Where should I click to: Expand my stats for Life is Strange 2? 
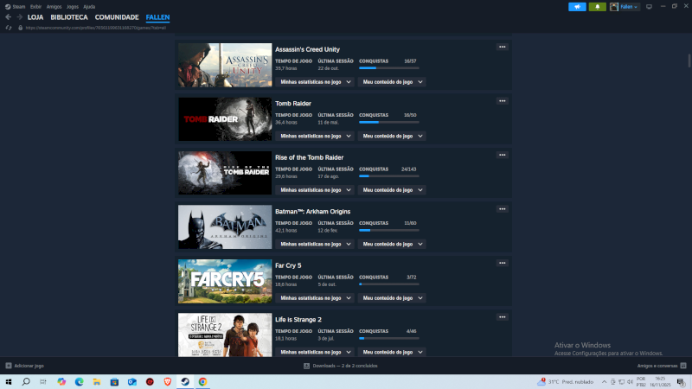315,352
